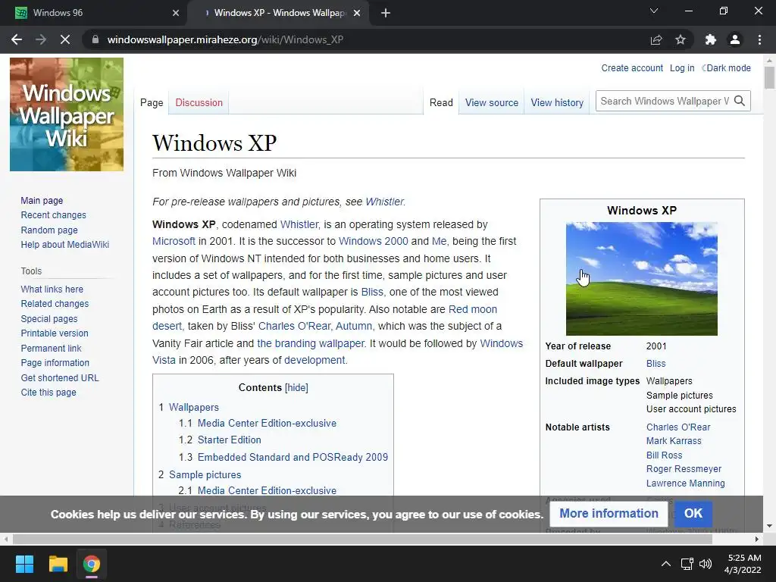
Task: Open Recent changes in sidebar
Action: [54, 215]
